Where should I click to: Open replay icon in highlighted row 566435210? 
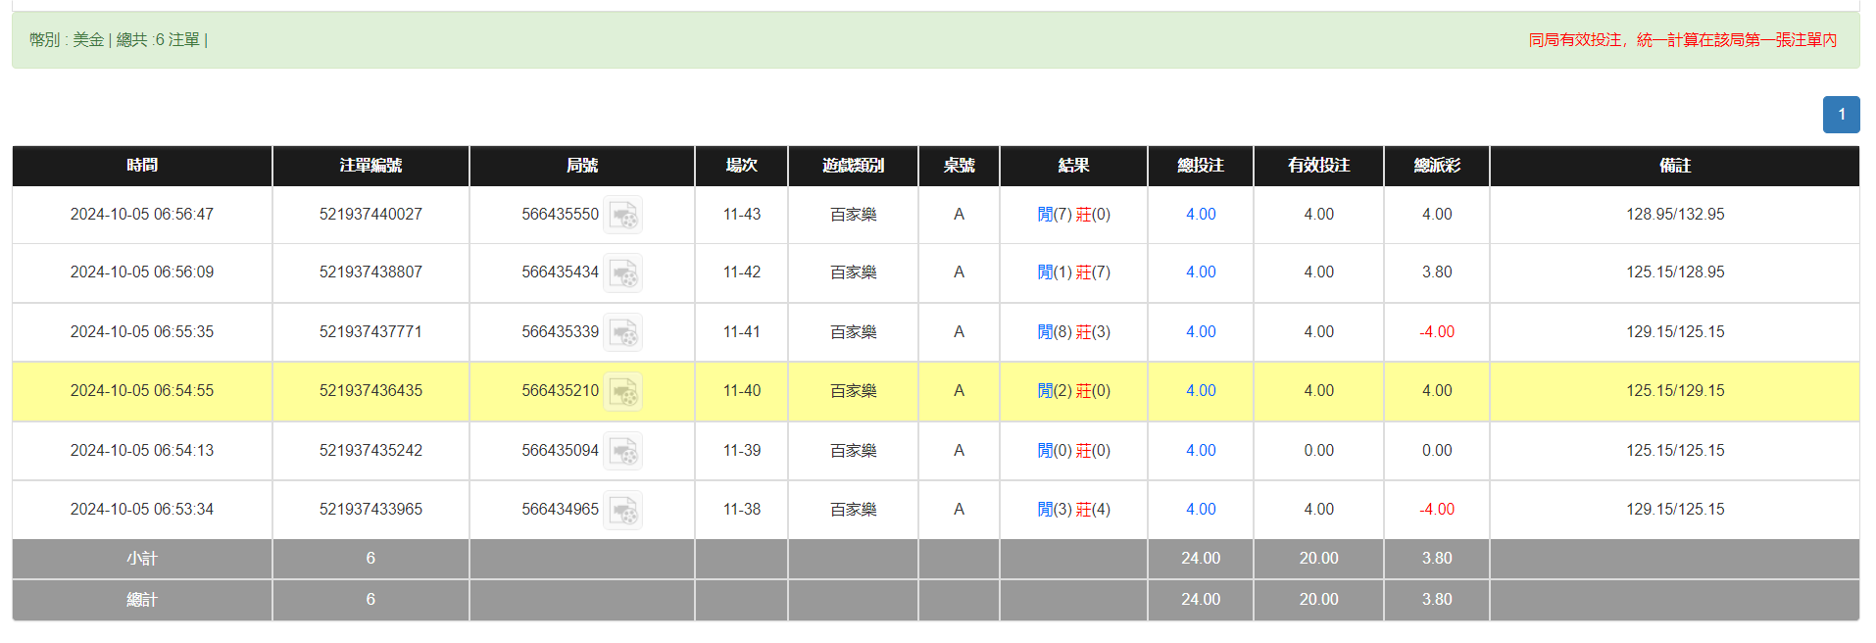tap(623, 391)
